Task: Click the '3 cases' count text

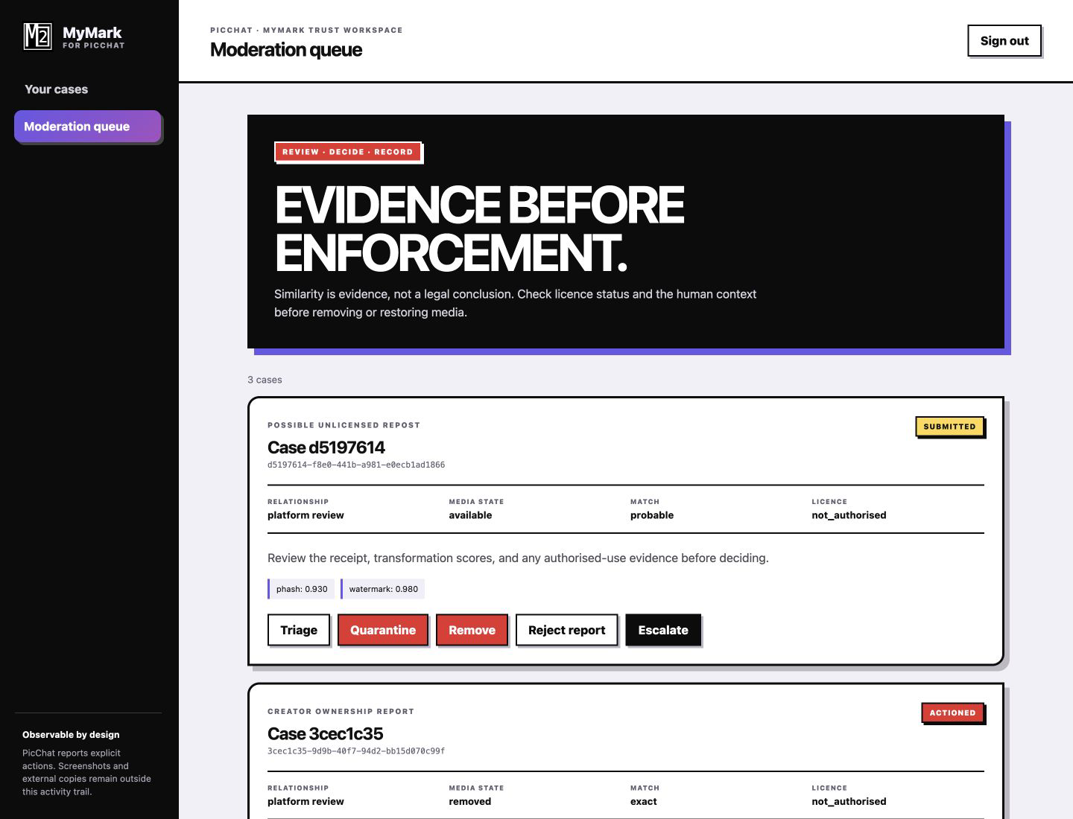Action: tap(265, 380)
